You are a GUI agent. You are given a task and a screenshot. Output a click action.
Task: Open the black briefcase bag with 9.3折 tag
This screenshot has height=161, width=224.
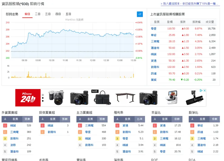pos(102,97)
